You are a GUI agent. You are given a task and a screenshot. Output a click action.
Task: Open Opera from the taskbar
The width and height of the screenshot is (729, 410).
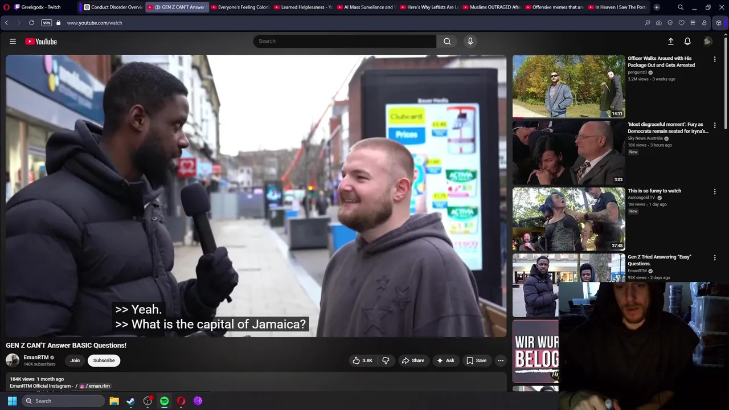[181, 401]
